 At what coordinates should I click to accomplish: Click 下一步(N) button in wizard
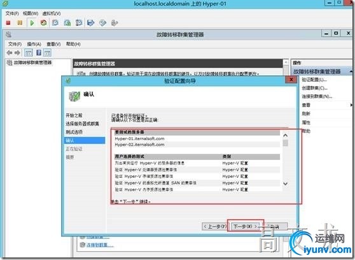[246, 226]
